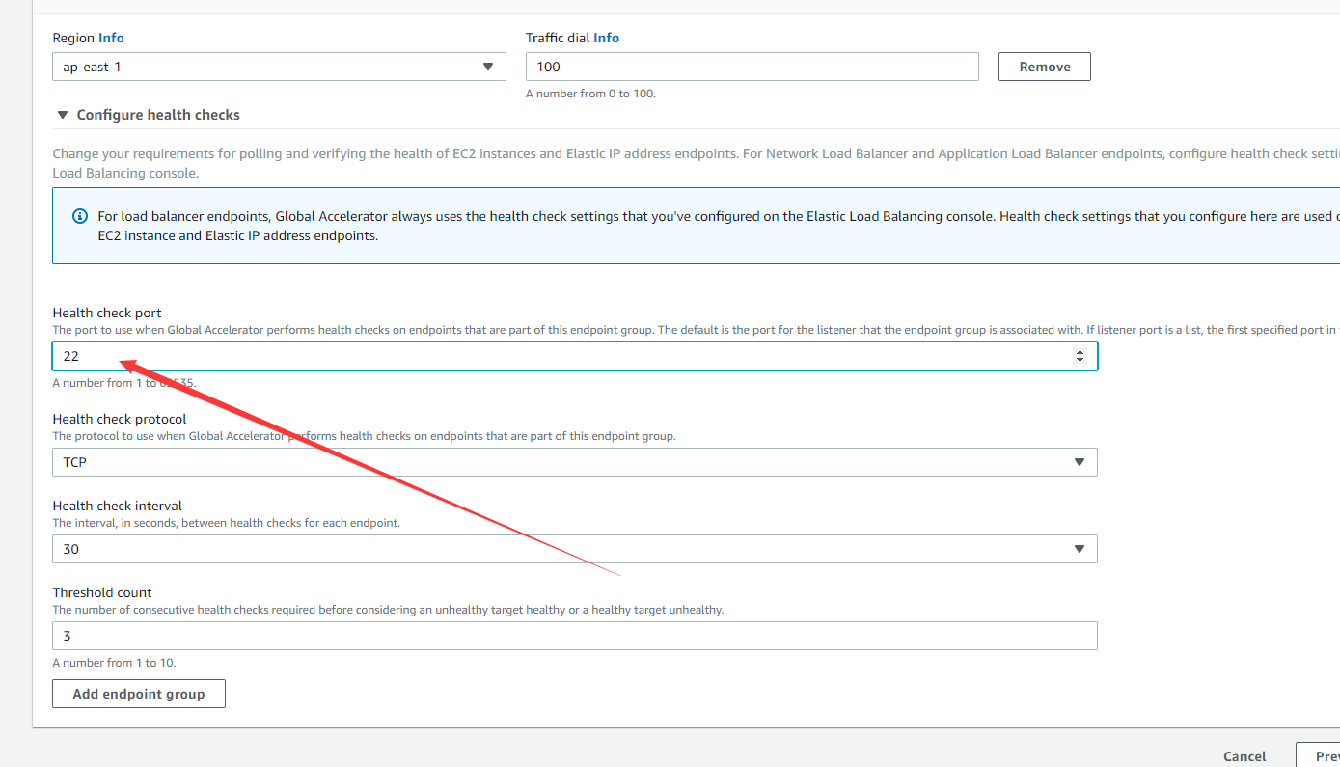Collapse the Configure health checks triangle
Screen dimensions: 1340x767
click(63, 115)
